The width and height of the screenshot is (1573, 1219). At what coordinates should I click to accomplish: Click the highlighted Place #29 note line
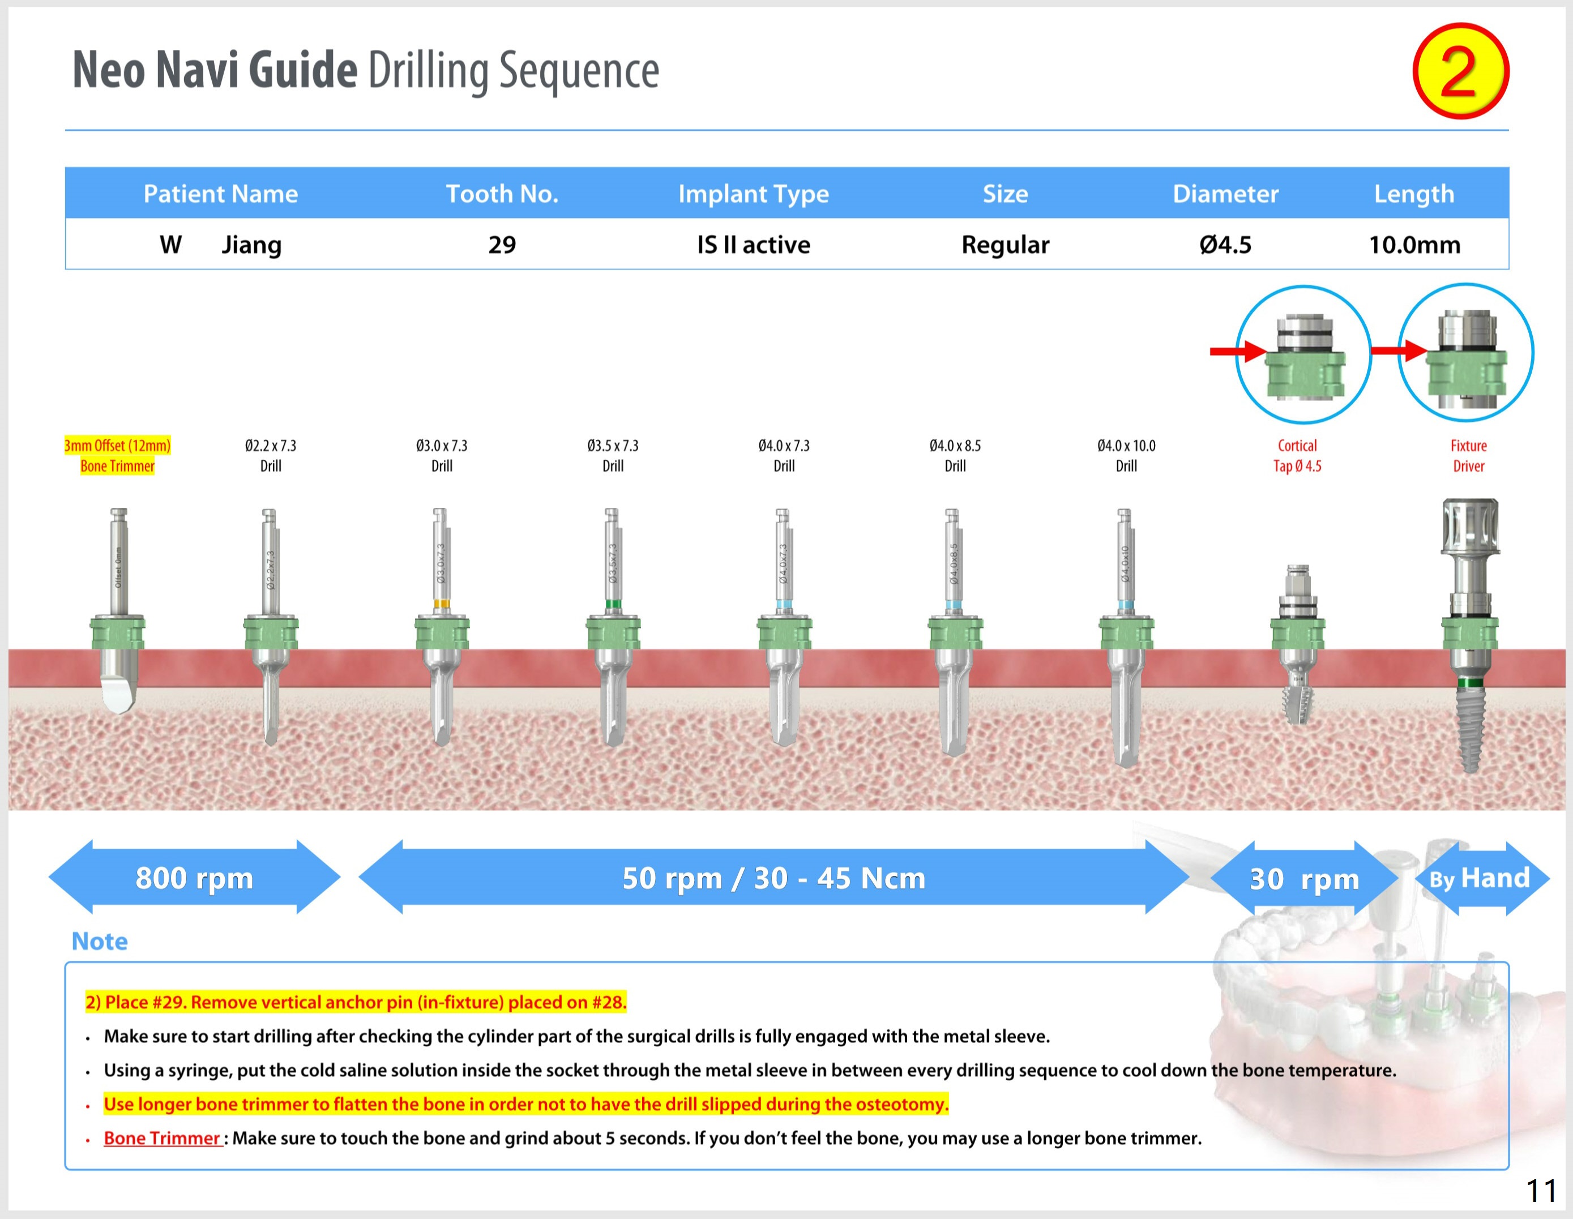click(356, 1002)
